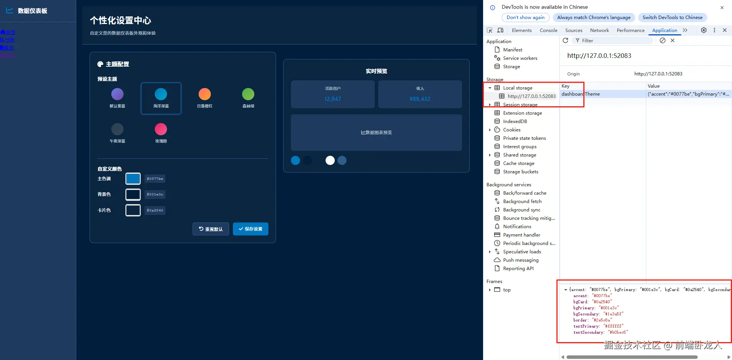732x360 pixels.
Task: Click the Reporting API document icon
Action: [497, 268]
